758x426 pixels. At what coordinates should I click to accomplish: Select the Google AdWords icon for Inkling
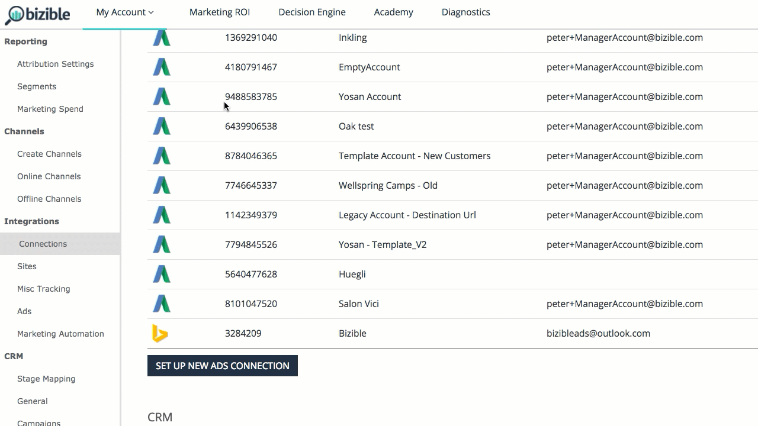pos(161,37)
